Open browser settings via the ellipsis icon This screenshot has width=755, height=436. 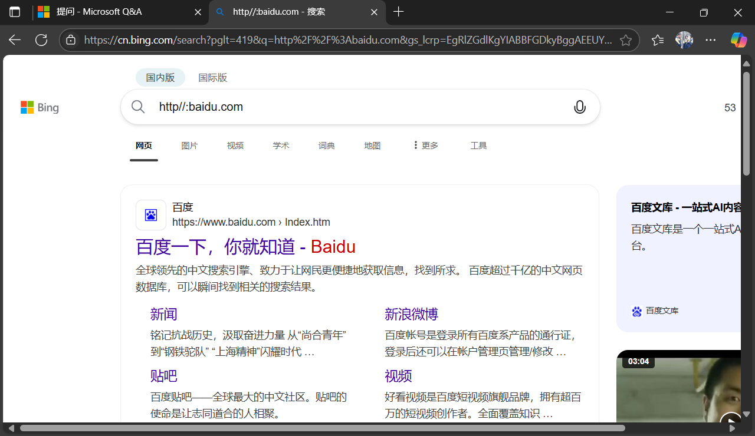click(710, 40)
